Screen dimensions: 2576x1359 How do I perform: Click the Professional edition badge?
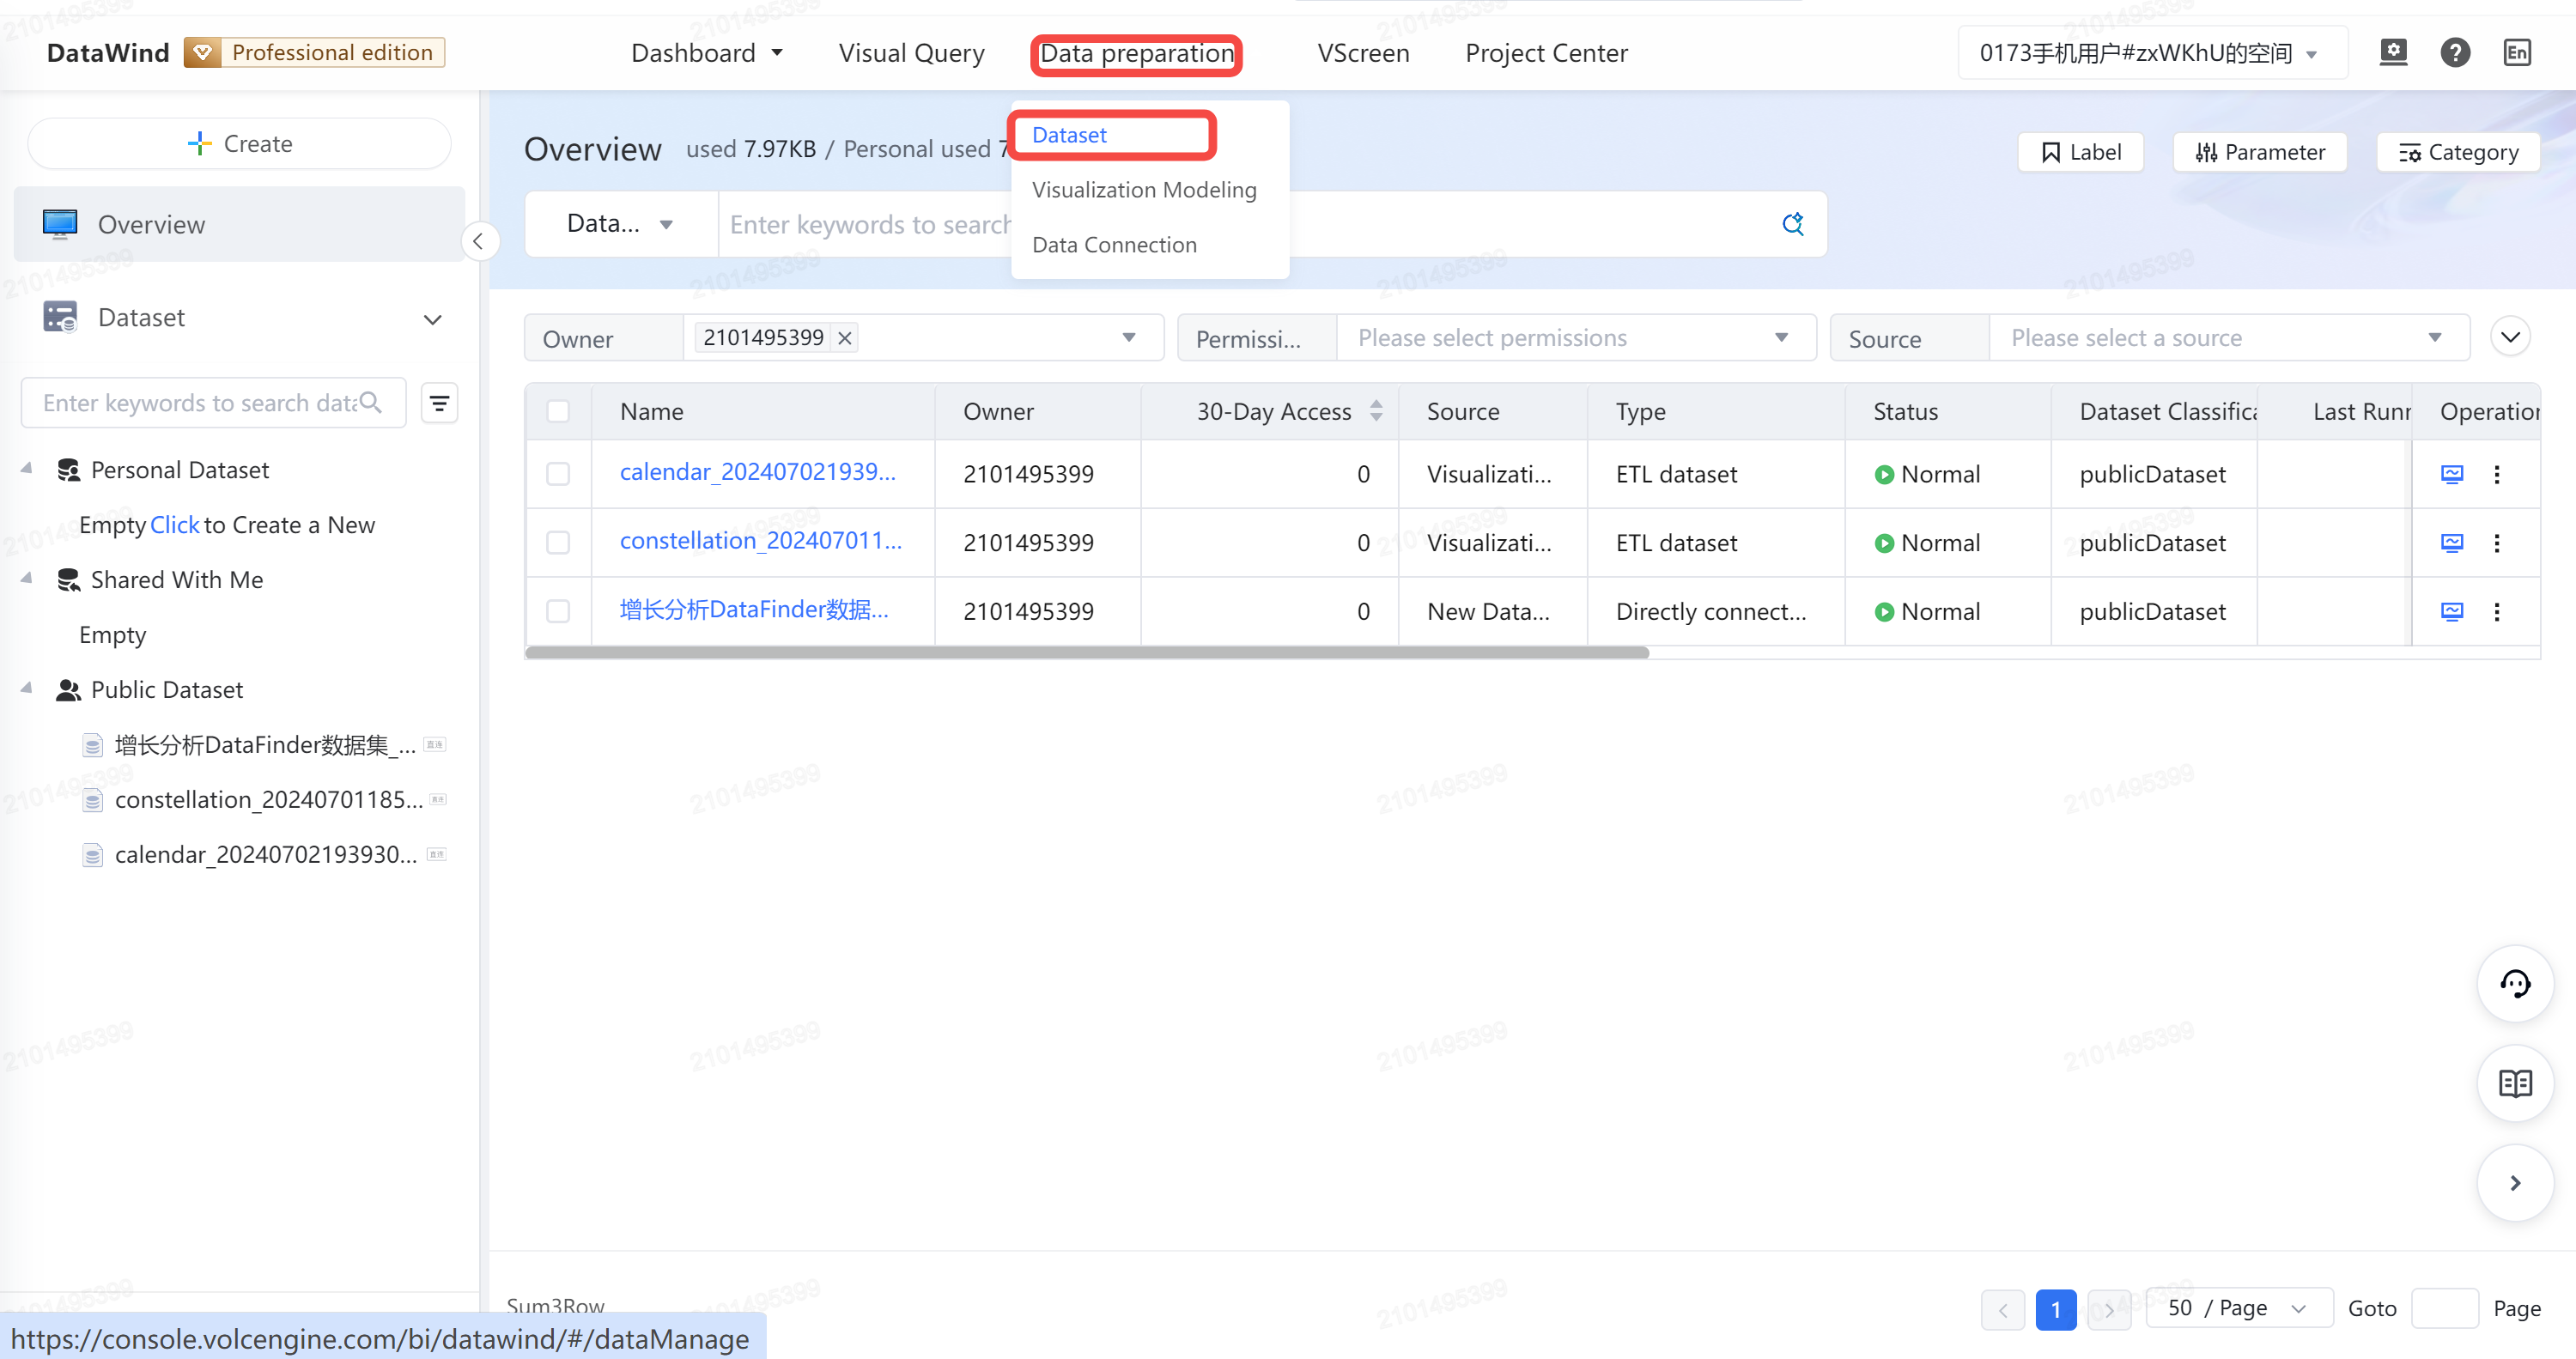click(x=314, y=52)
